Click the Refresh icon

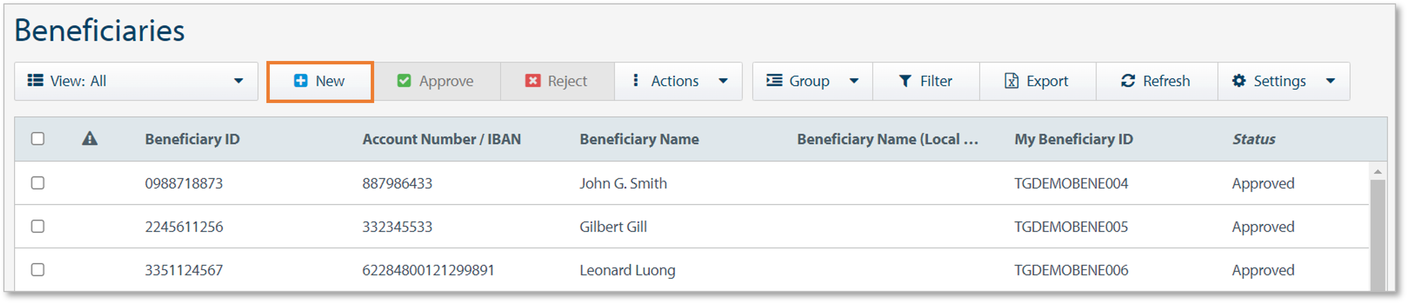(x=1128, y=81)
